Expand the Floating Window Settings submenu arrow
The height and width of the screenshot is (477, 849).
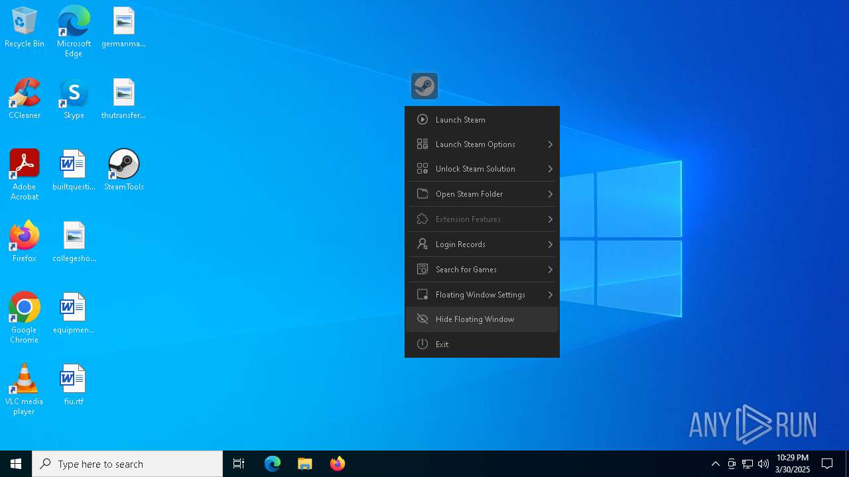pos(550,295)
